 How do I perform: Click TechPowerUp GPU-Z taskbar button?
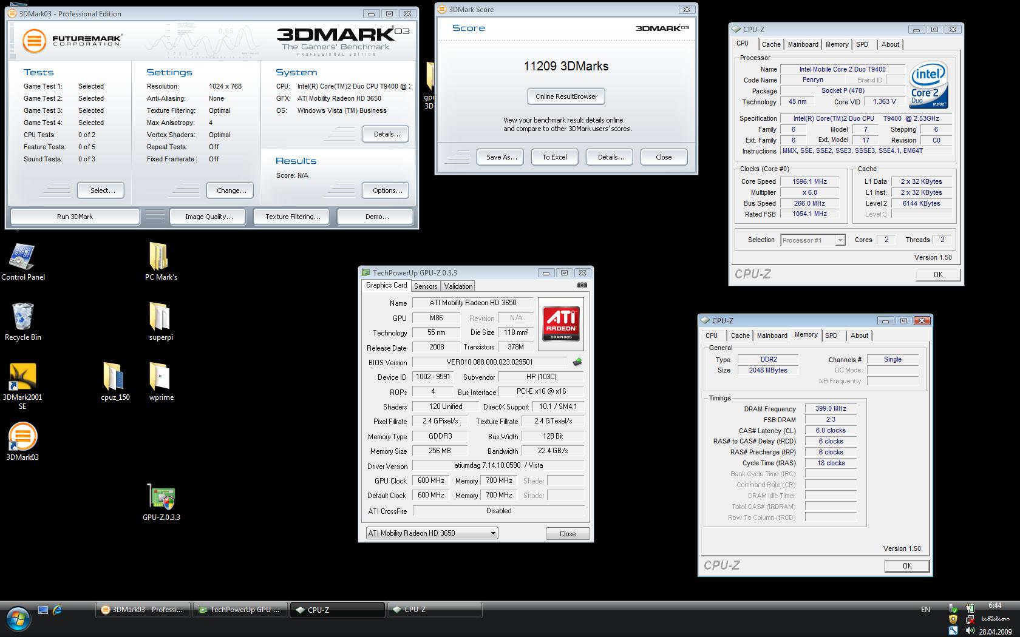click(x=240, y=610)
